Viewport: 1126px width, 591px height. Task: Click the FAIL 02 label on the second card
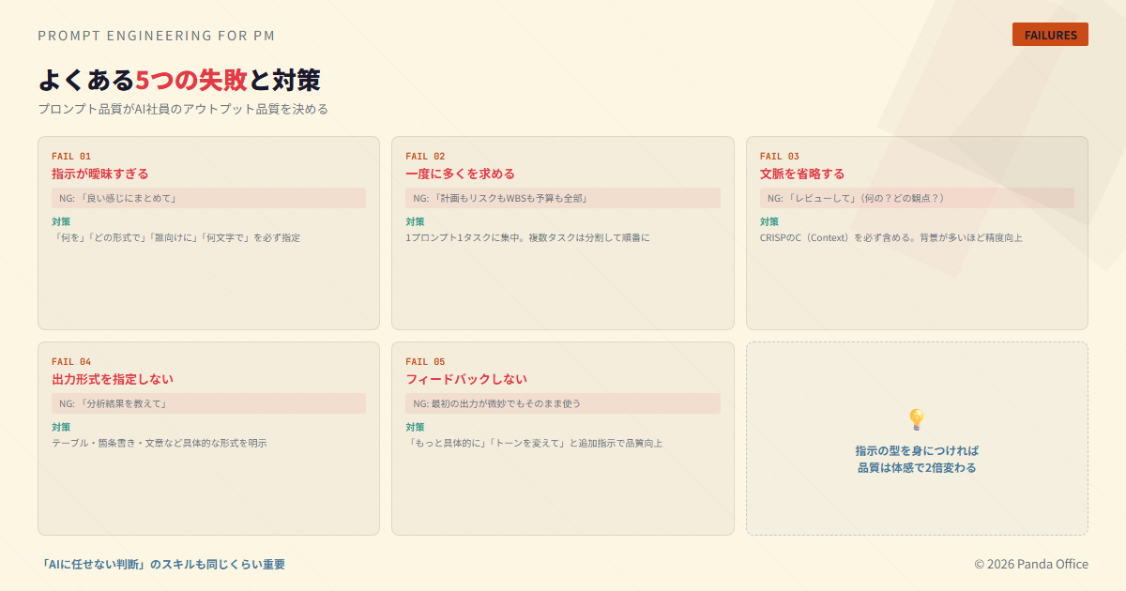(x=425, y=156)
